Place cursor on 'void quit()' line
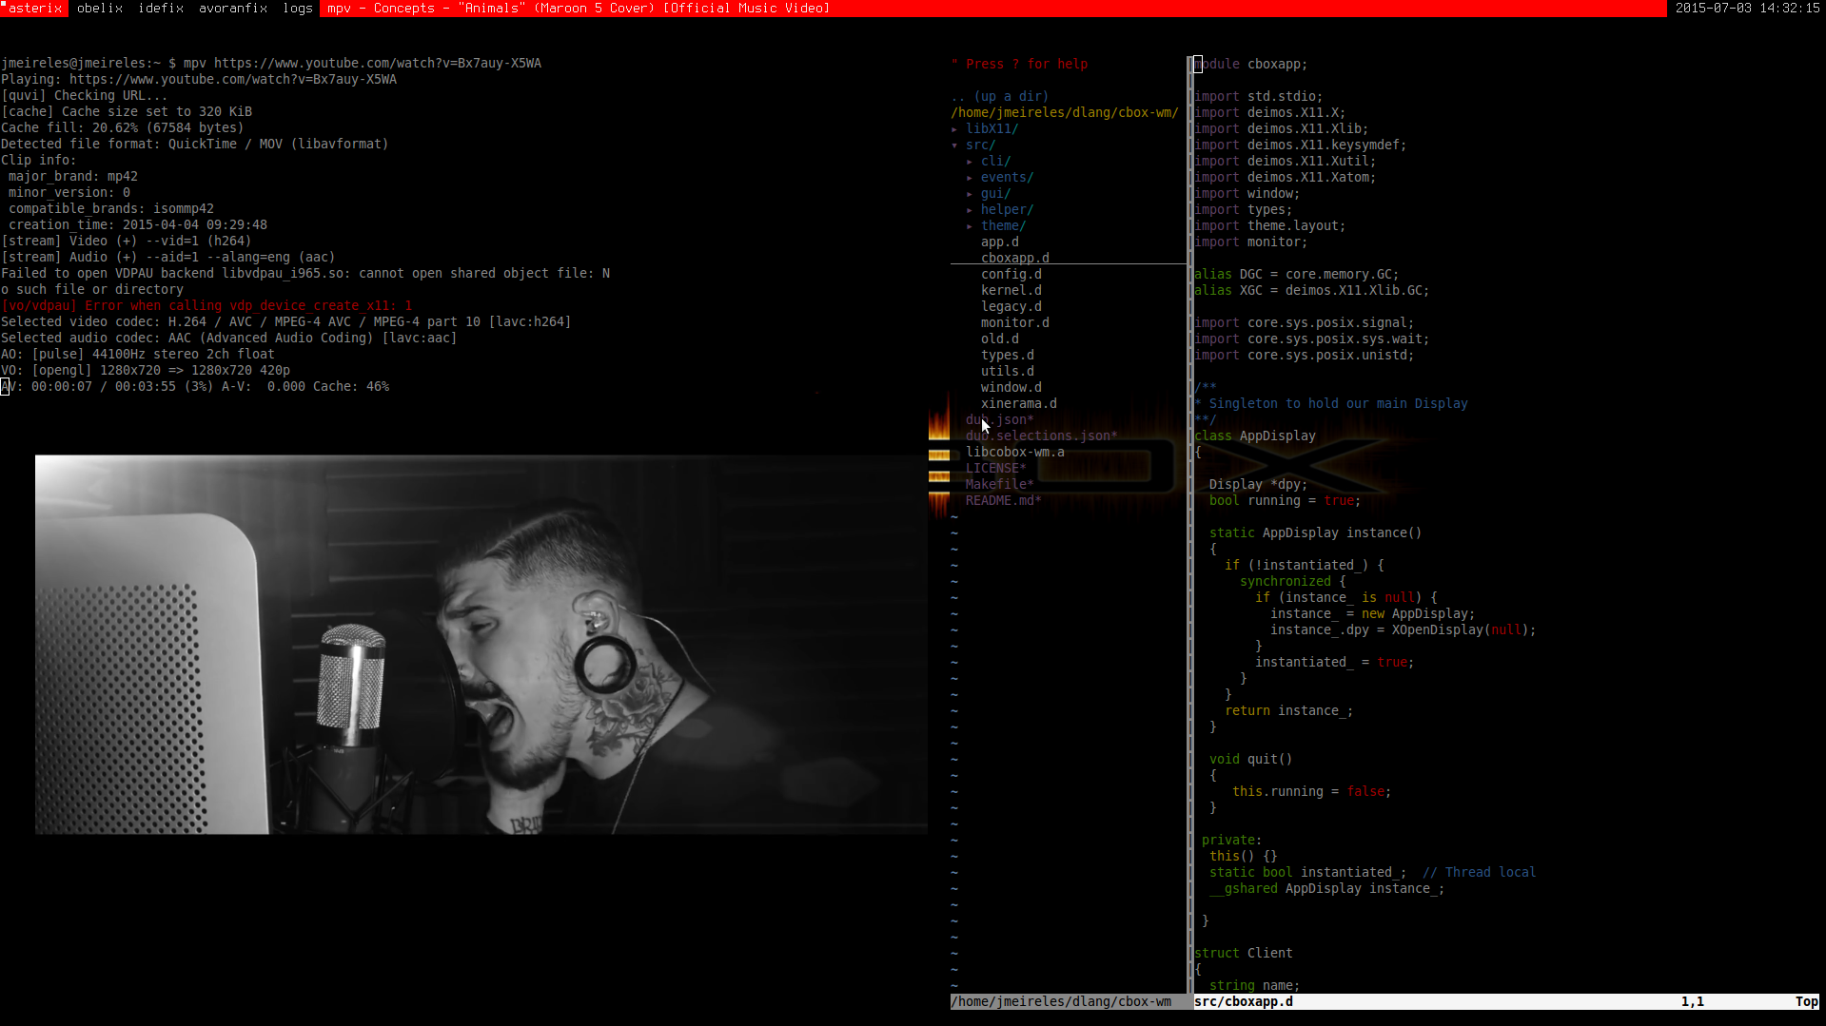The width and height of the screenshot is (1826, 1026). click(x=1251, y=760)
